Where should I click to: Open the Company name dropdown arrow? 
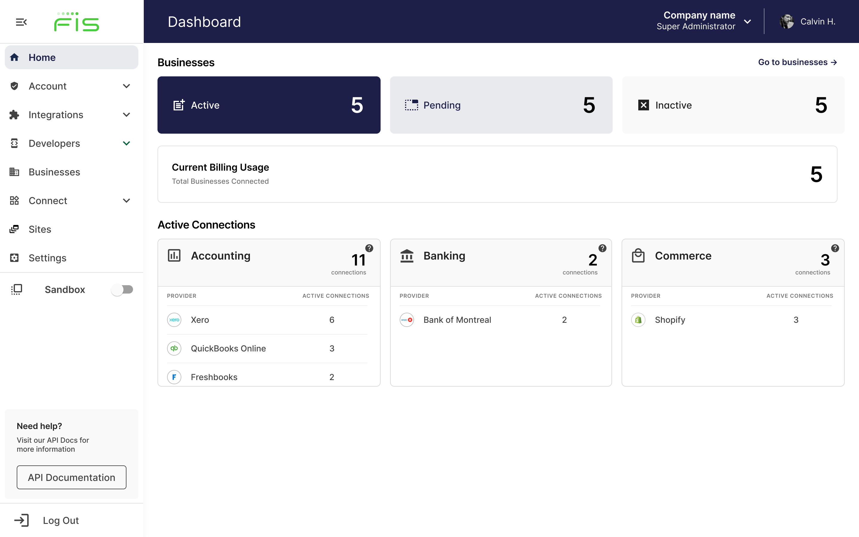coord(747,22)
